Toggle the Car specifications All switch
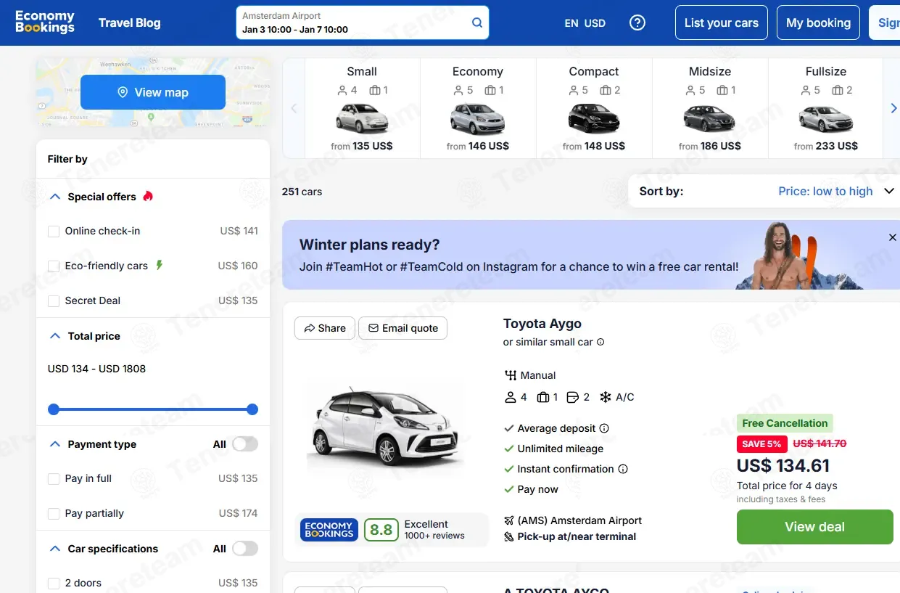 (245, 549)
